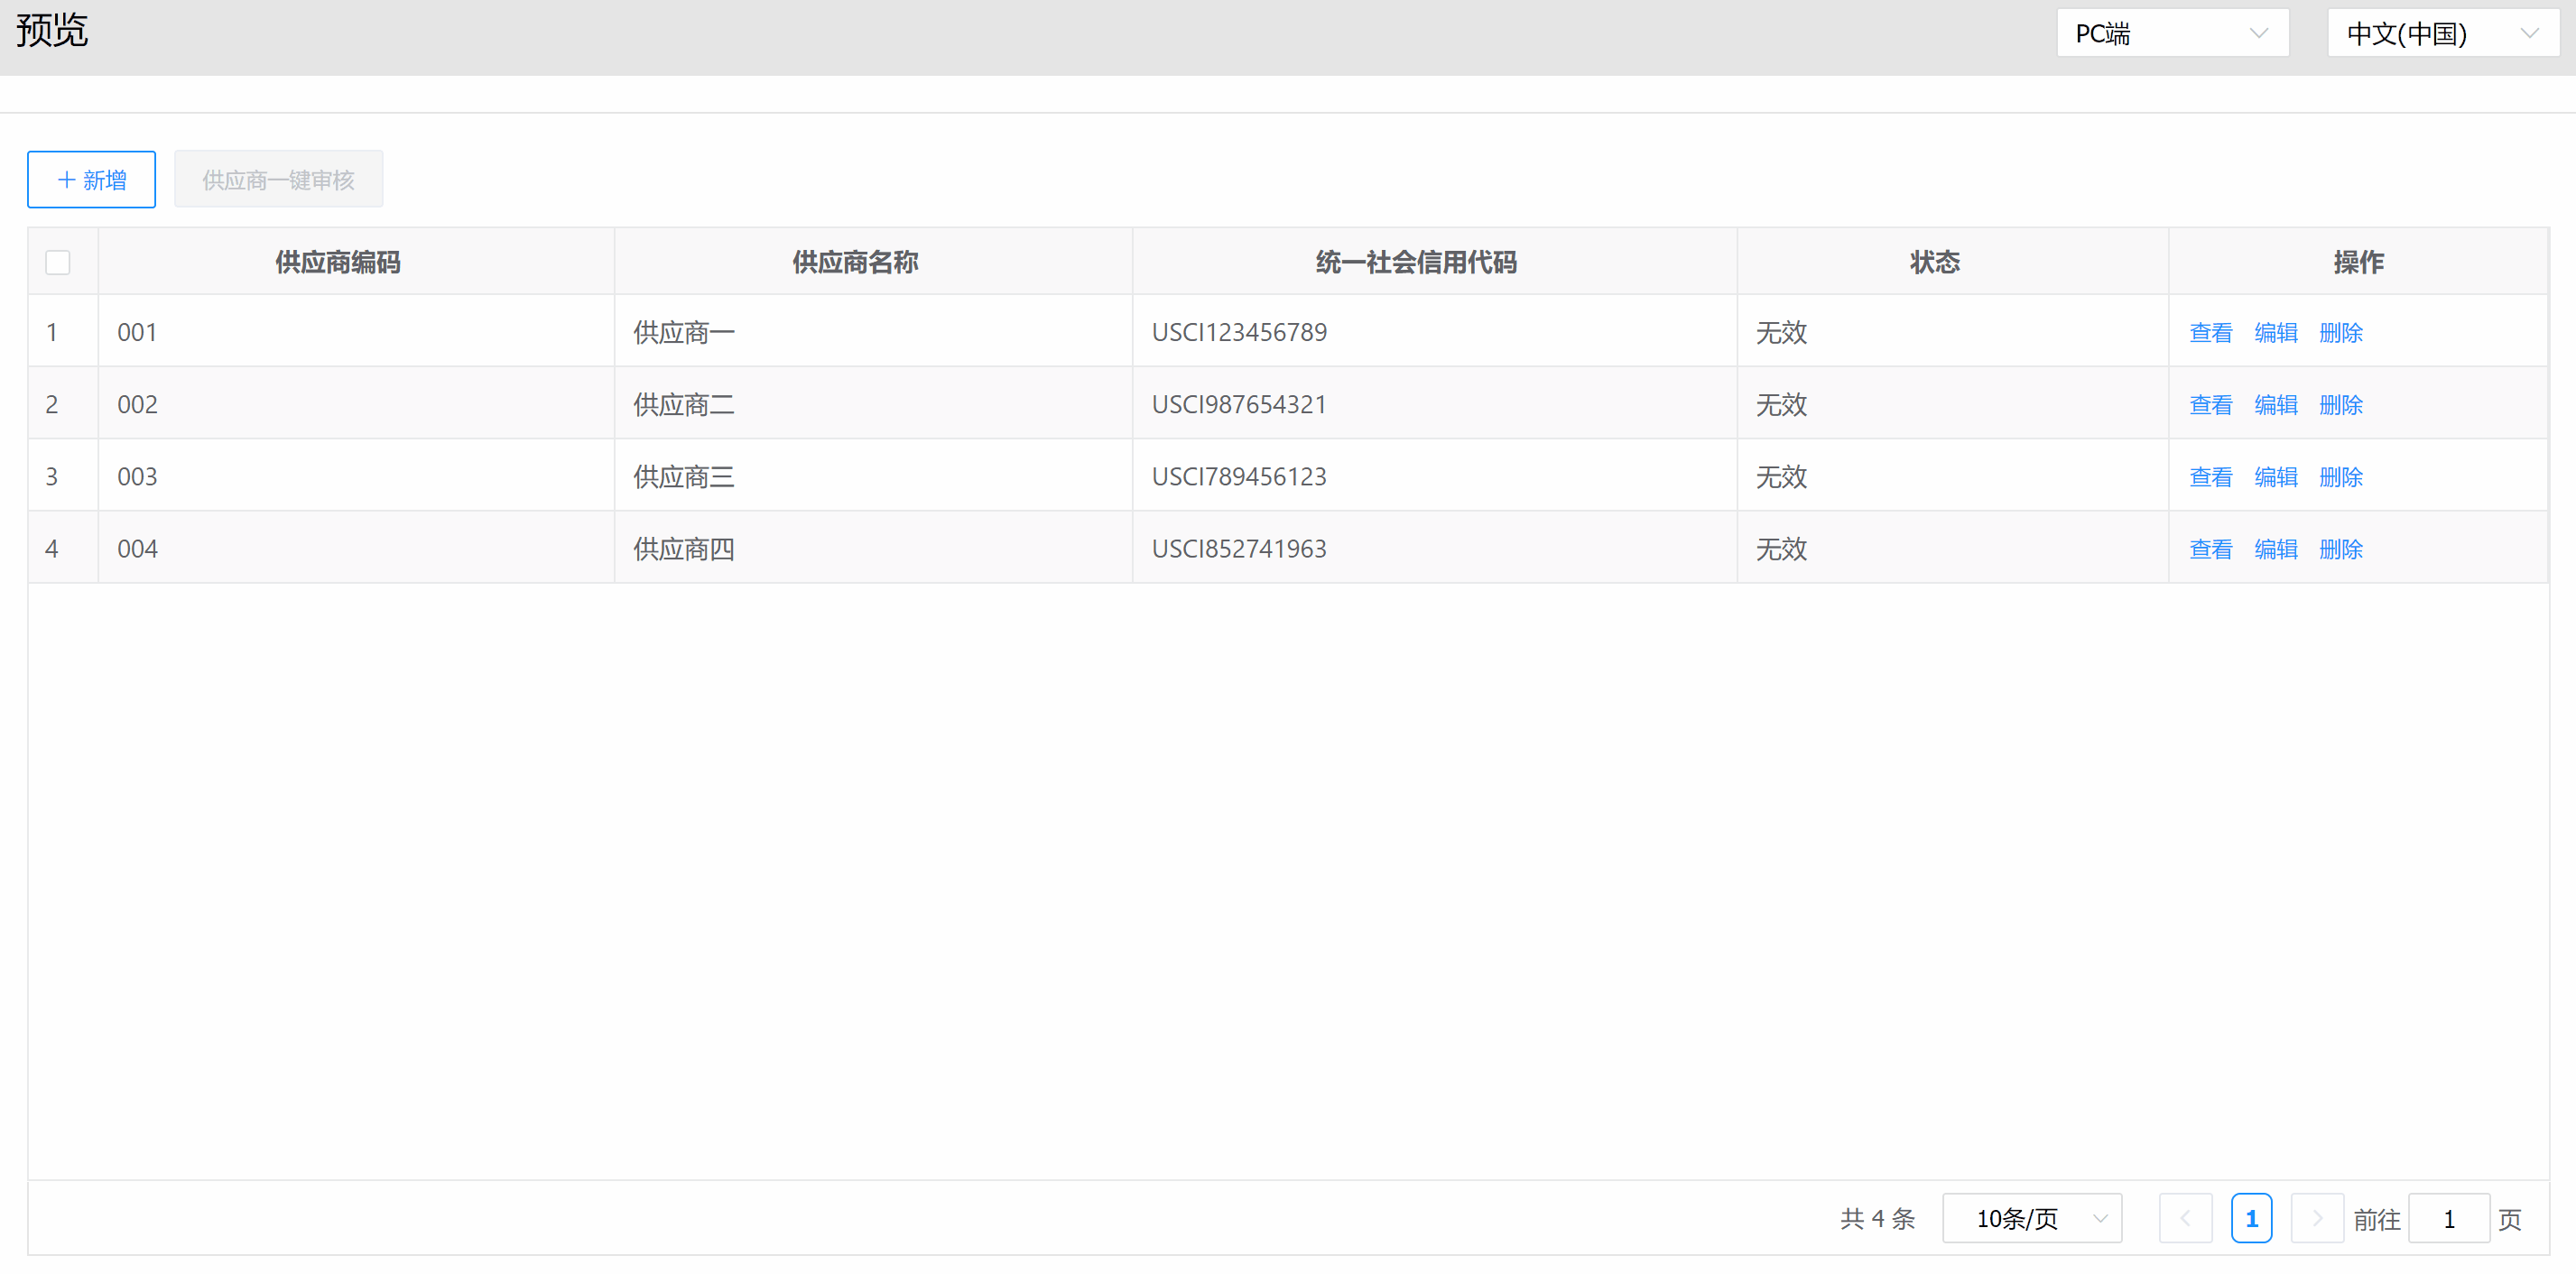
Task: Click 编辑 on the 供应商三 row
Action: [2275, 477]
